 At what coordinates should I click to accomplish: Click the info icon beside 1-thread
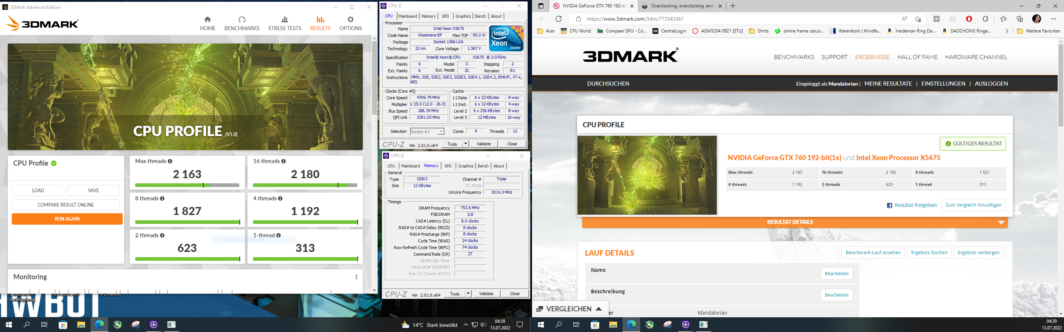click(x=279, y=235)
